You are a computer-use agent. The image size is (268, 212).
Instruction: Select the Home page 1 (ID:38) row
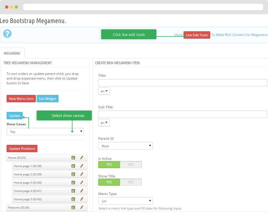50,166
